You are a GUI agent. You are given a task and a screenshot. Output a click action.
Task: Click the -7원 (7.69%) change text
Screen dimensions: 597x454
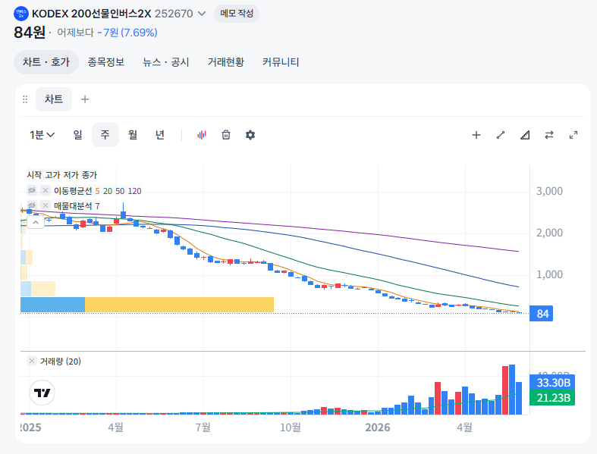[x=127, y=33]
